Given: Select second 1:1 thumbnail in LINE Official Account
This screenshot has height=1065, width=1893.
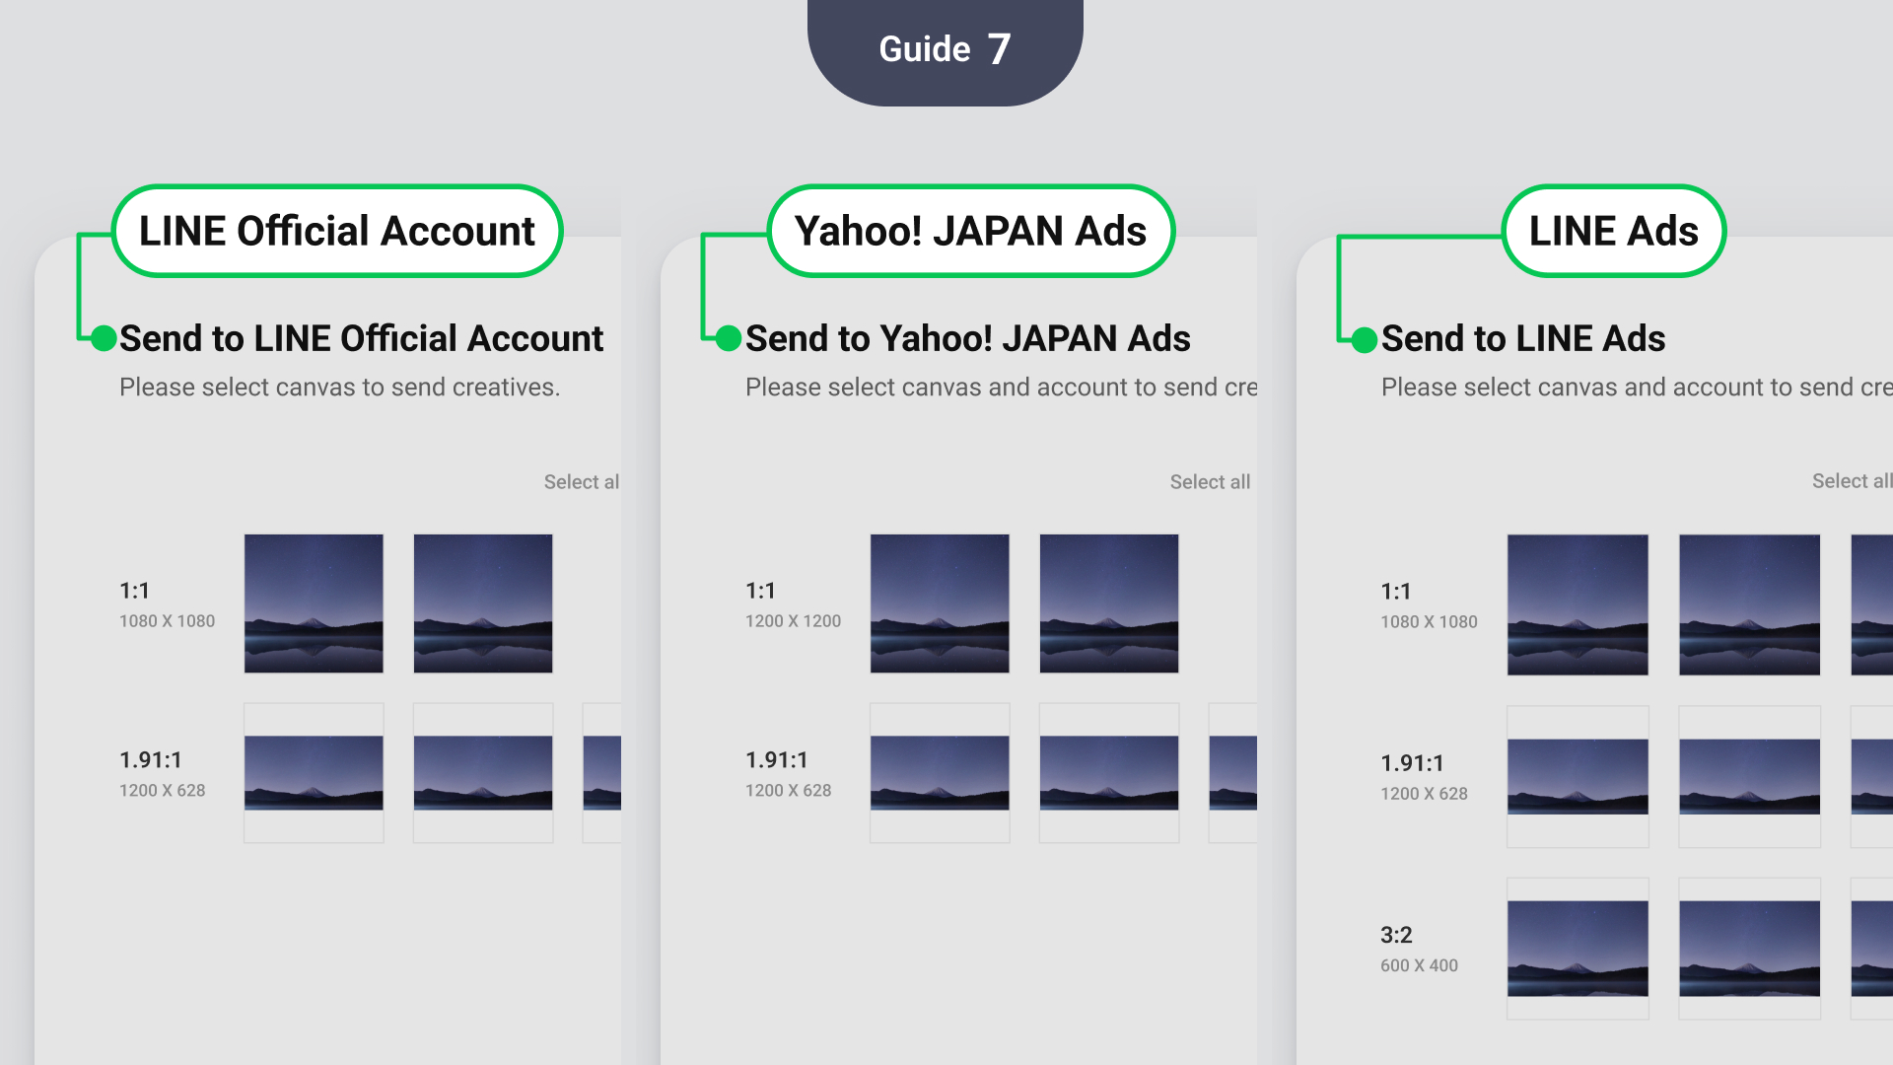Looking at the screenshot, I should click(x=483, y=603).
